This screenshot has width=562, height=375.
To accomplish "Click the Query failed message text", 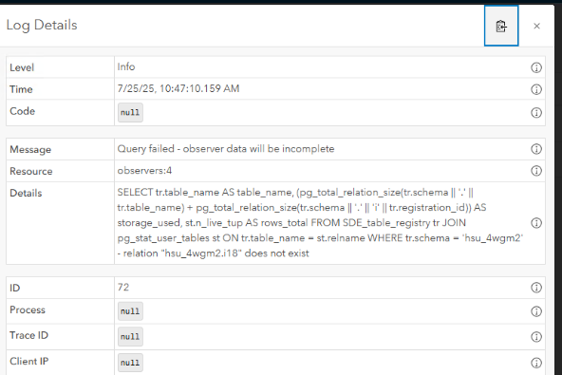I will tap(226, 149).
